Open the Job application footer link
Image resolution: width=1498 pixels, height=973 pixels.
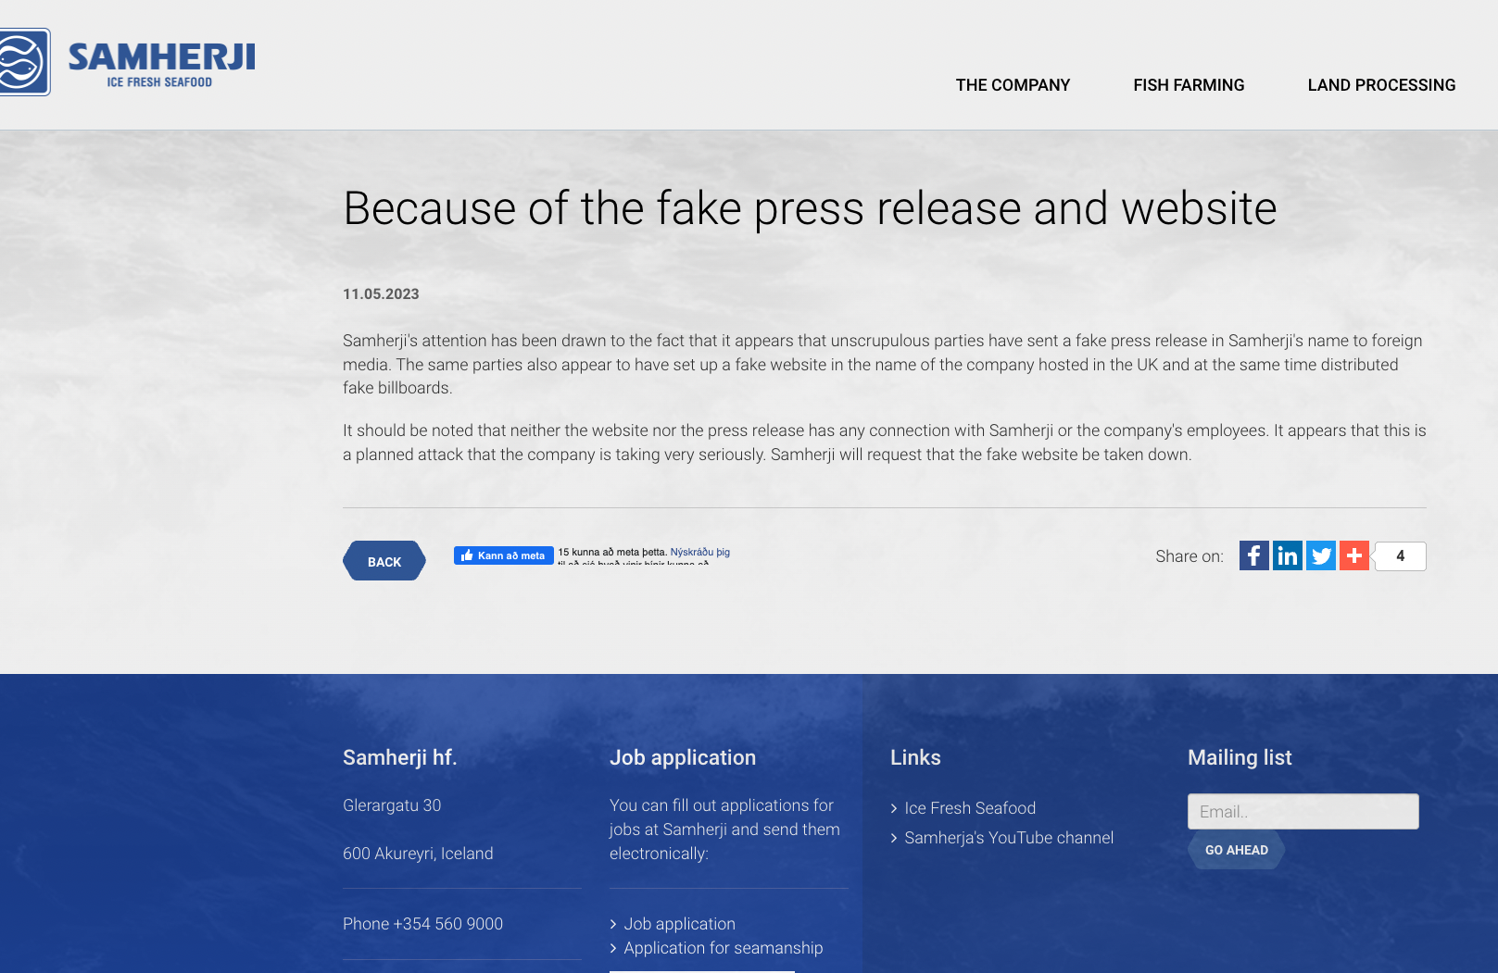coord(679,924)
